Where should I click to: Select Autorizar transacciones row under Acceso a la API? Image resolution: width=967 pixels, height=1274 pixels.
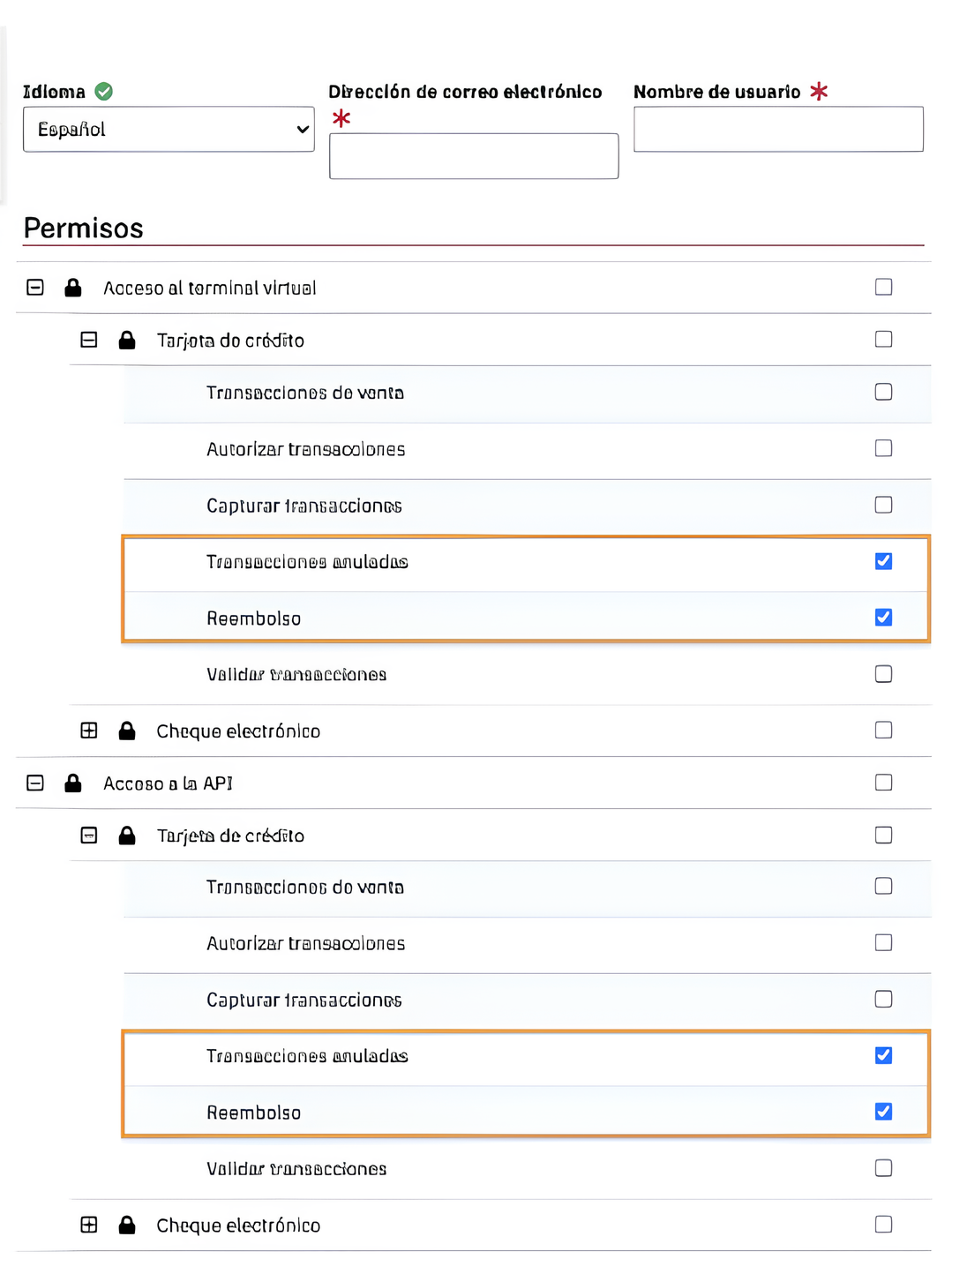tap(306, 944)
